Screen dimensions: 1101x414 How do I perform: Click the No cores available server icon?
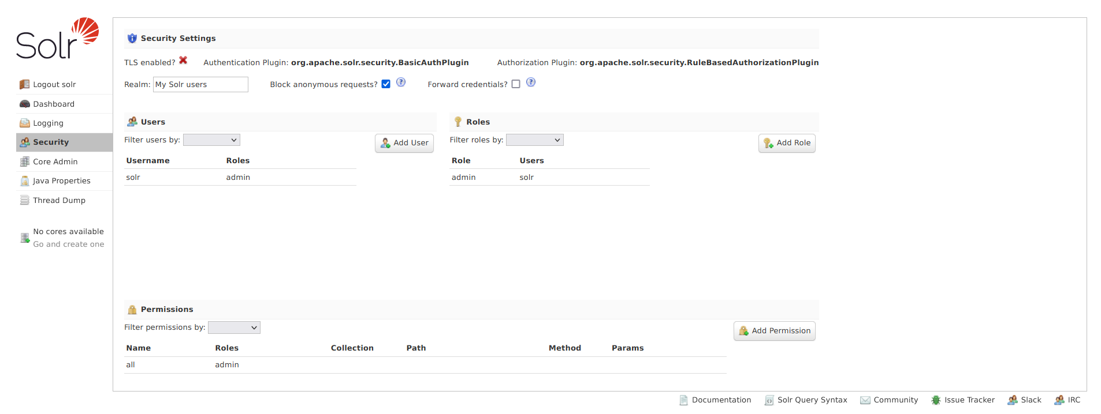click(x=25, y=238)
